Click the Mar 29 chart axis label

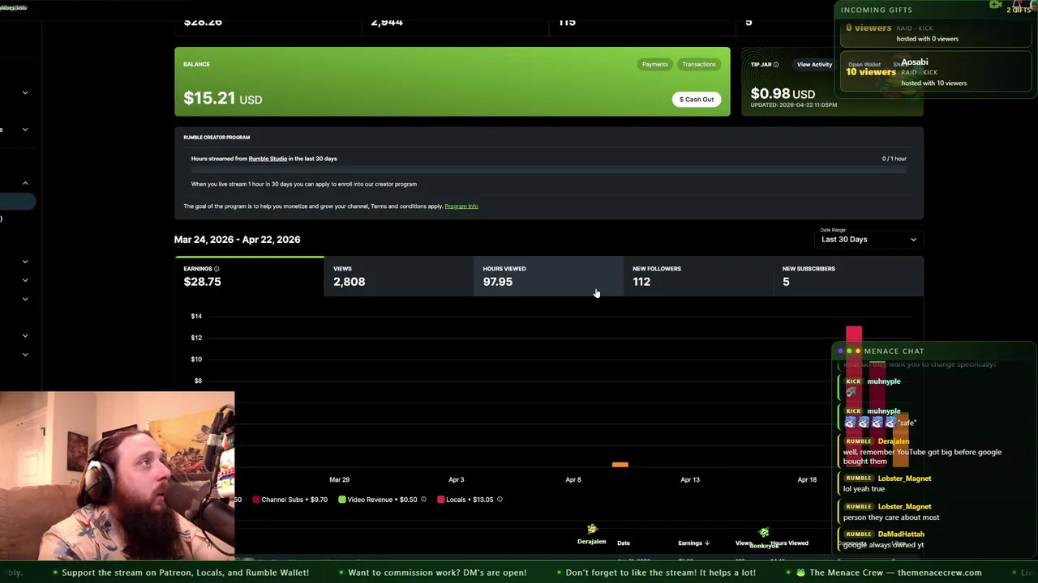tap(339, 480)
